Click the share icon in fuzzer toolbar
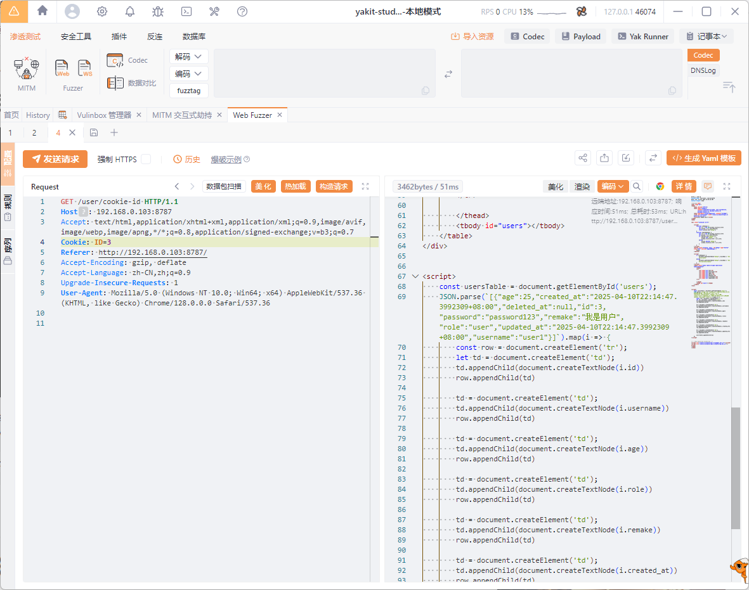 click(x=583, y=158)
